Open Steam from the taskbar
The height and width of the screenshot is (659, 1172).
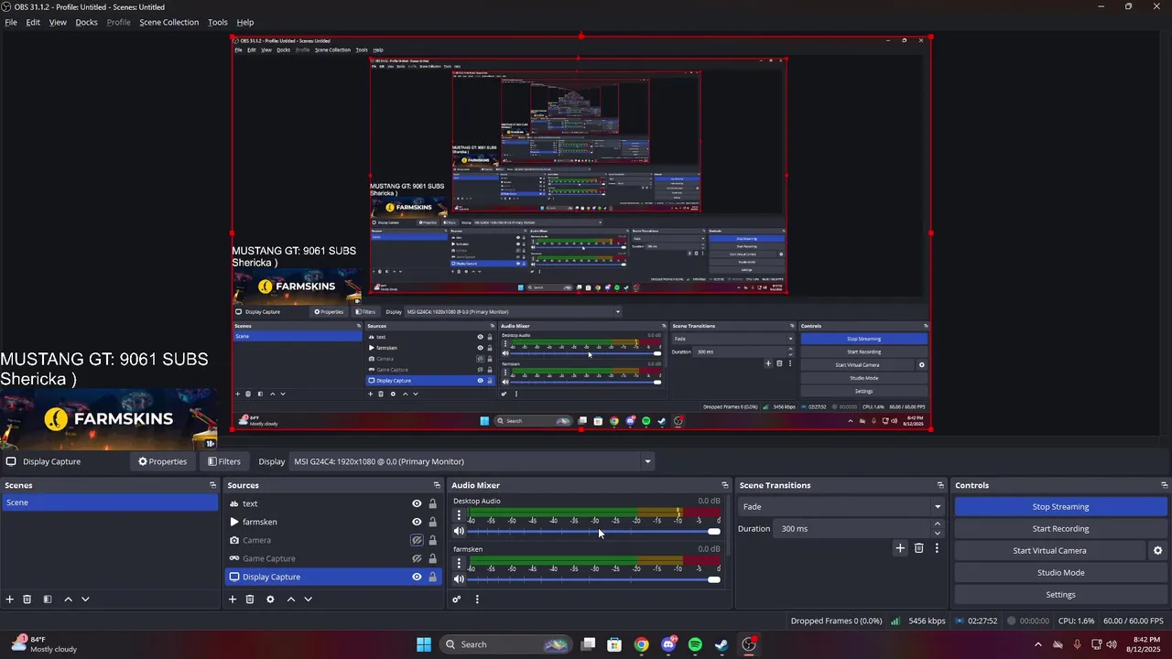click(722, 644)
